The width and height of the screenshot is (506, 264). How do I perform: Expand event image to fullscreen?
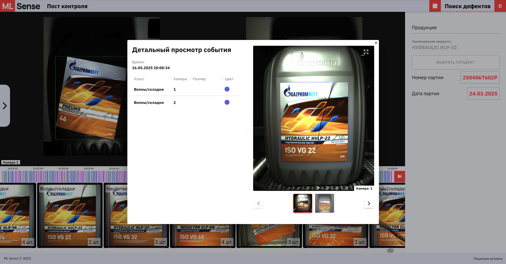[x=366, y=52]
